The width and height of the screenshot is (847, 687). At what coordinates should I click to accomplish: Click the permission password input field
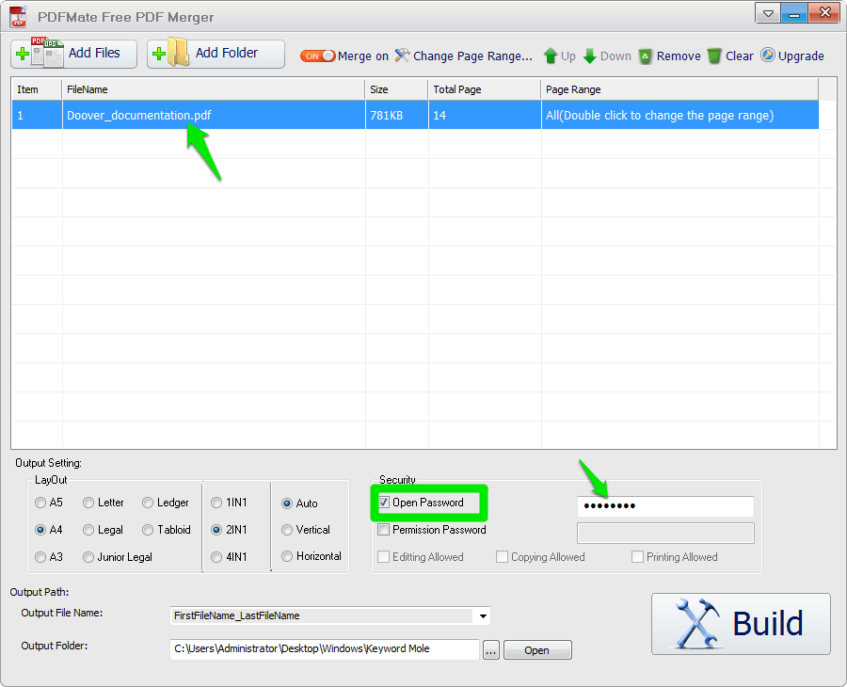pyautogui.click(x=665, y=533)
